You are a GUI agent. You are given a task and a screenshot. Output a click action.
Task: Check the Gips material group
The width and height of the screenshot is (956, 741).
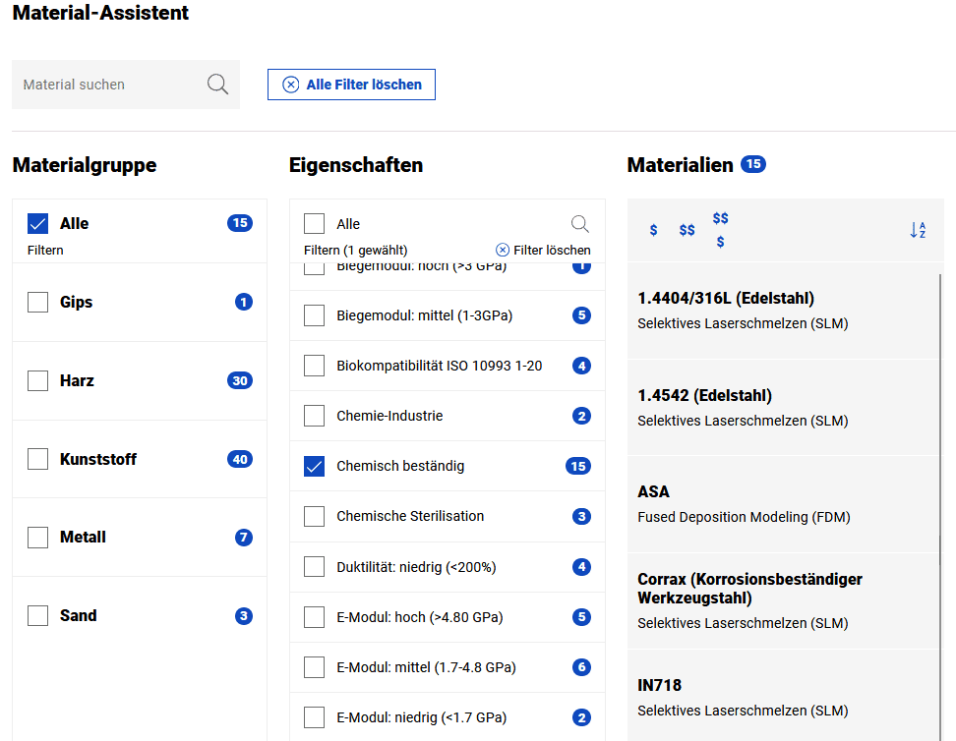[x=37, y=303]
